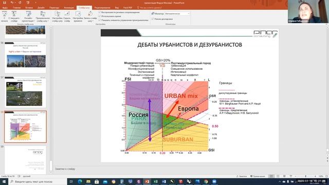Show hidden system tray icons
Image resolution: width=329 pixels, height=185 pixels.
pyautogui.click(x=280, y=181)
